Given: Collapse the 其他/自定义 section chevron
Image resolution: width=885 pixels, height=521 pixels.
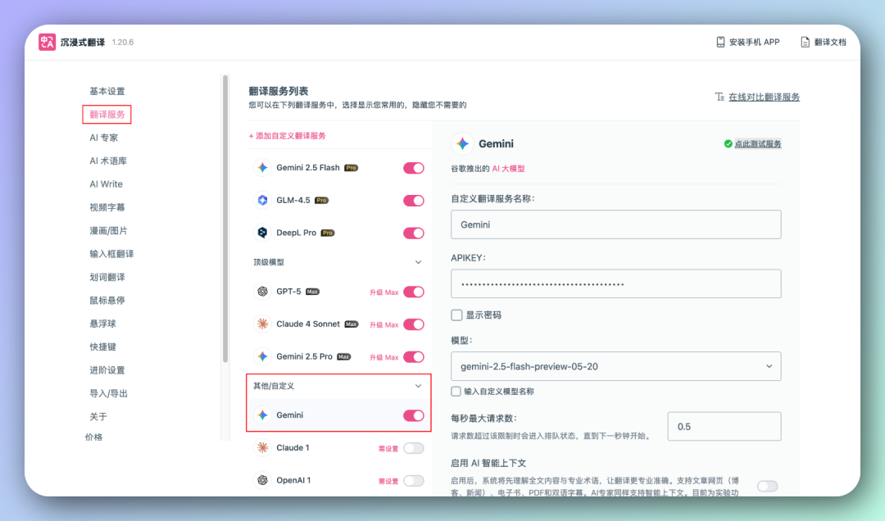Looking at the screenshot, I should [x=418, y=386].
